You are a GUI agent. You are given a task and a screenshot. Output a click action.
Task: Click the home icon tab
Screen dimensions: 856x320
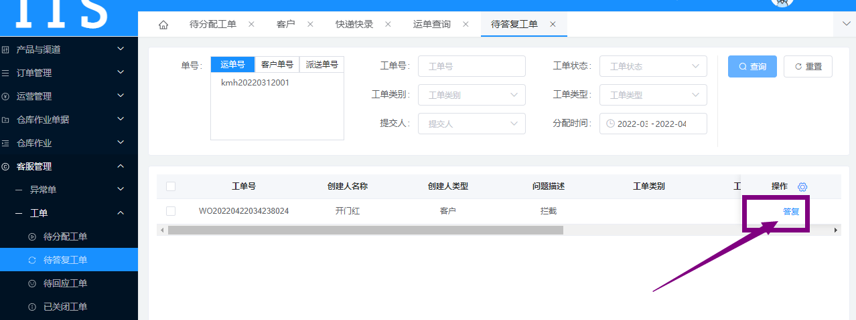(163, 25)
